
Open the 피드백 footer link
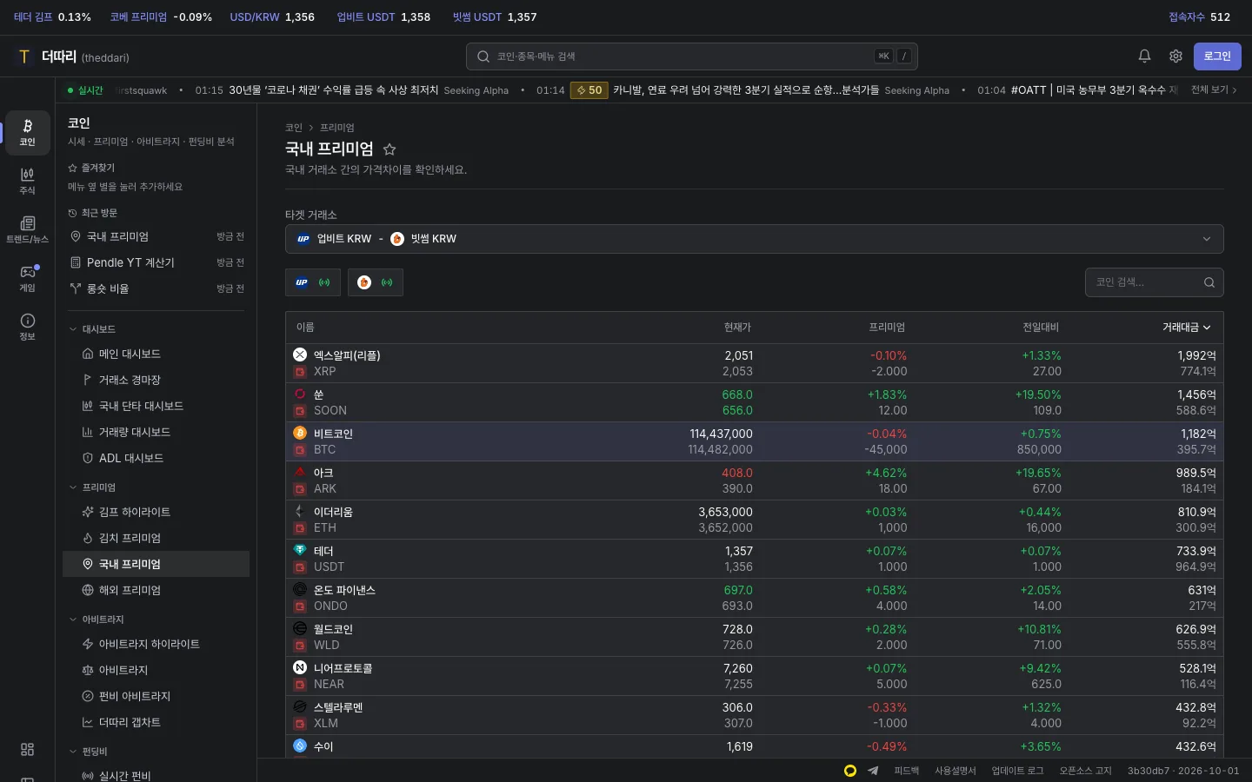click(906, 771)
